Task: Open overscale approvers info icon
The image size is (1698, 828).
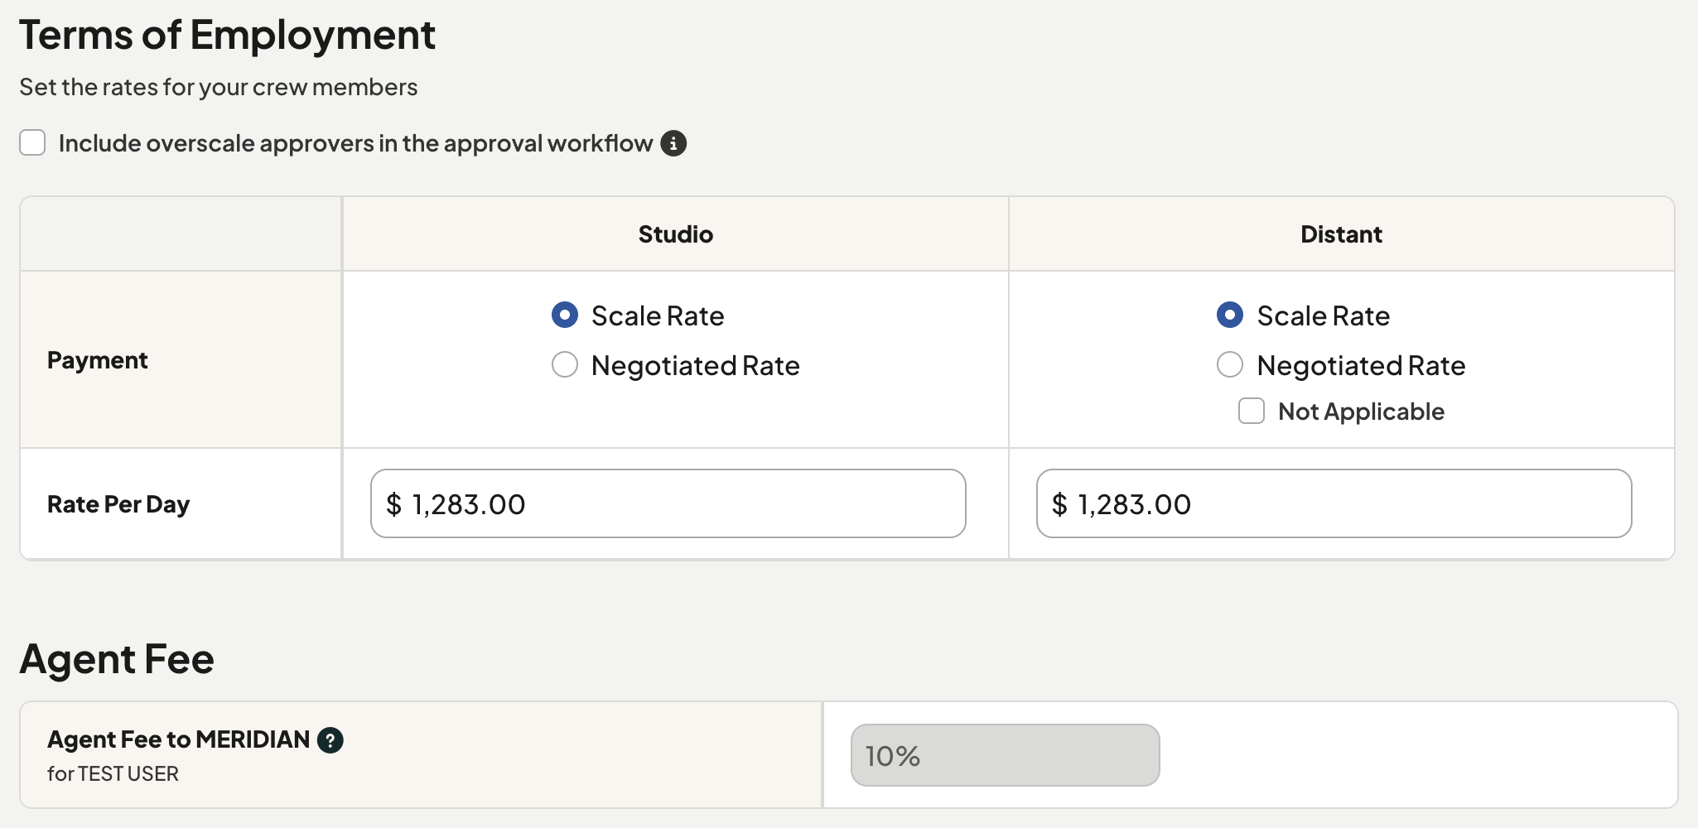Action: pos(673,143)
